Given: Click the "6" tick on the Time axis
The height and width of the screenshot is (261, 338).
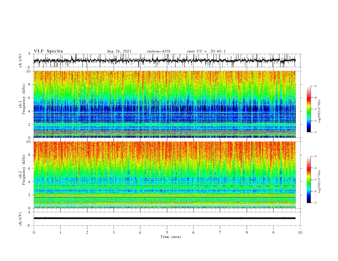Looking at the screenshot, I should coord(194,232).
